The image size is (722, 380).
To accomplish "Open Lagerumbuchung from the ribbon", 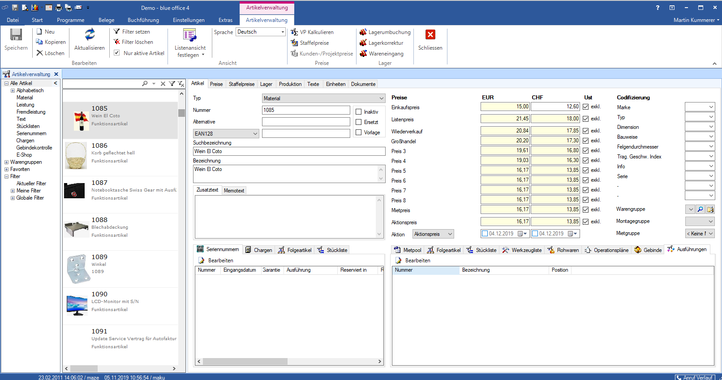I will point(385,32).
